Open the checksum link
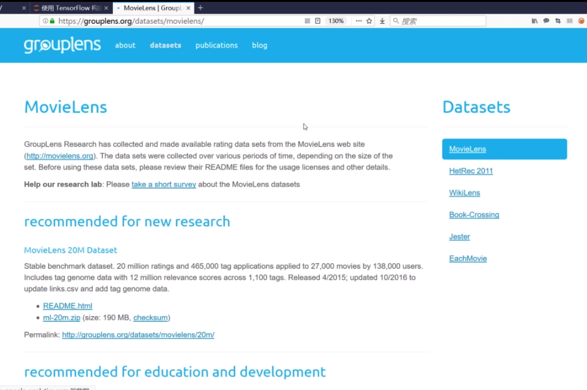587x390 pixels. click(x=150, y=317)
